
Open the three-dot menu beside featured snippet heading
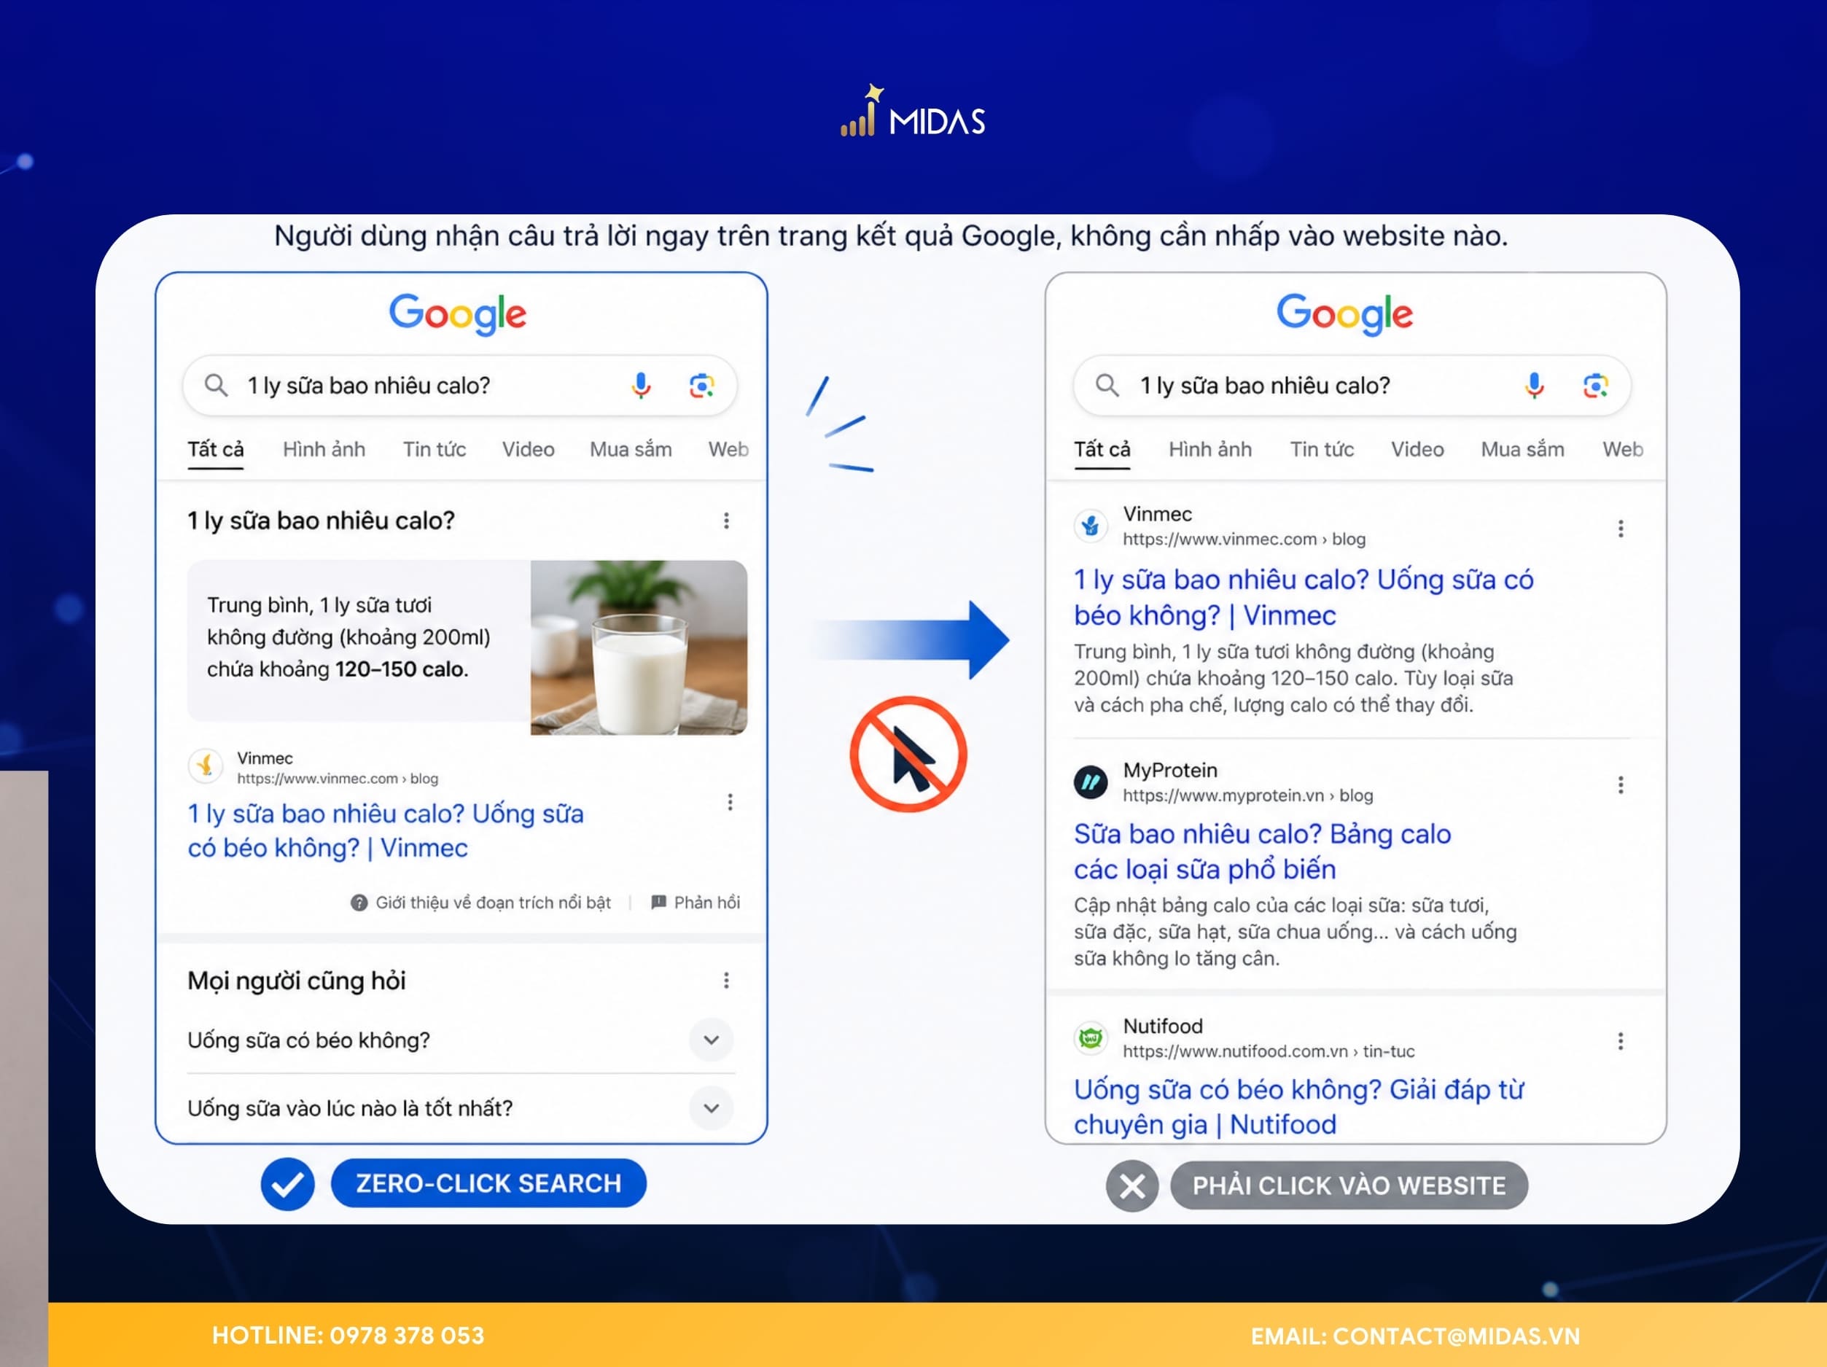tap(727, 521)
